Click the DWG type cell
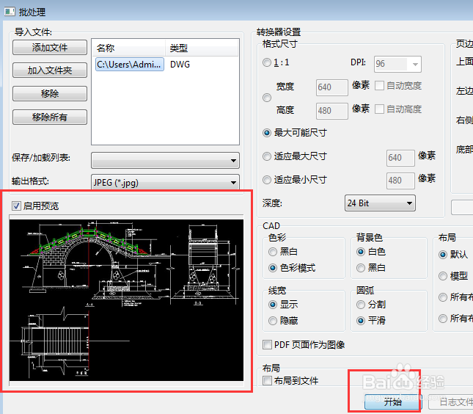473x414 pixels. click(x=180, y=65)
